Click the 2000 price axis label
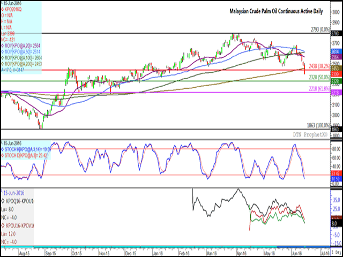This screenshot has height=257, width=343. click(336, 115)
